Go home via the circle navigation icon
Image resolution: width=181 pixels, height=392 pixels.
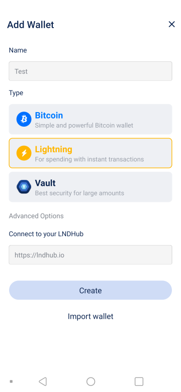[x=90, y=381]
